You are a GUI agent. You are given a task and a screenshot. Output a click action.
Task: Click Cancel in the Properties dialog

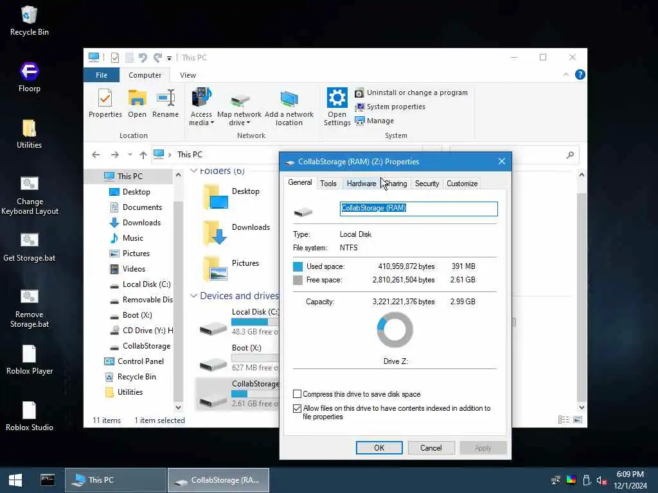[431, 447]
